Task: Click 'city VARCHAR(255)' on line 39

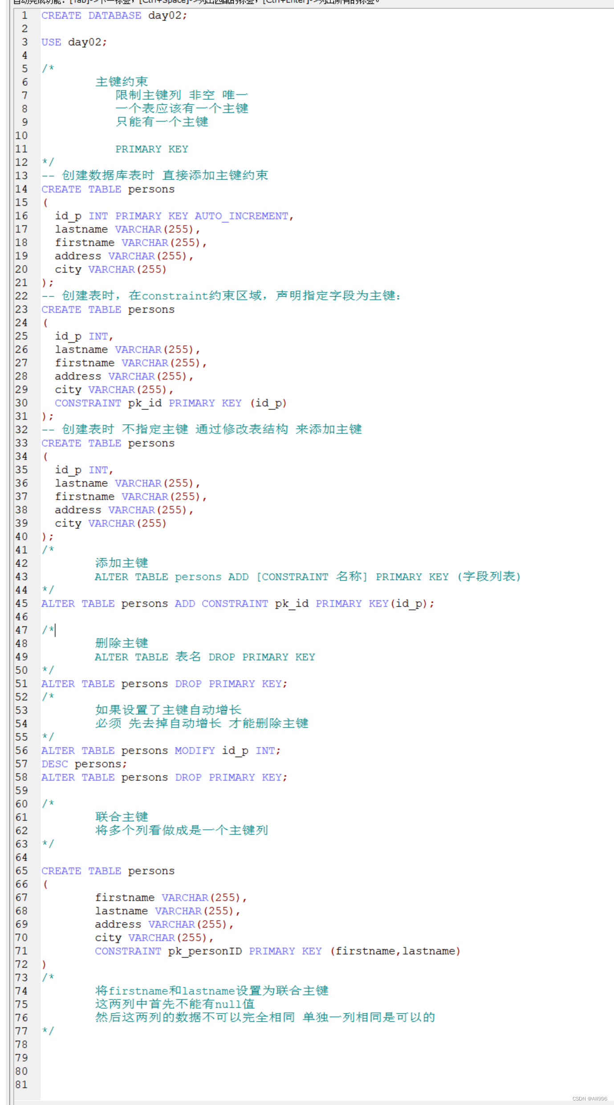Action: tap(111, 524)
